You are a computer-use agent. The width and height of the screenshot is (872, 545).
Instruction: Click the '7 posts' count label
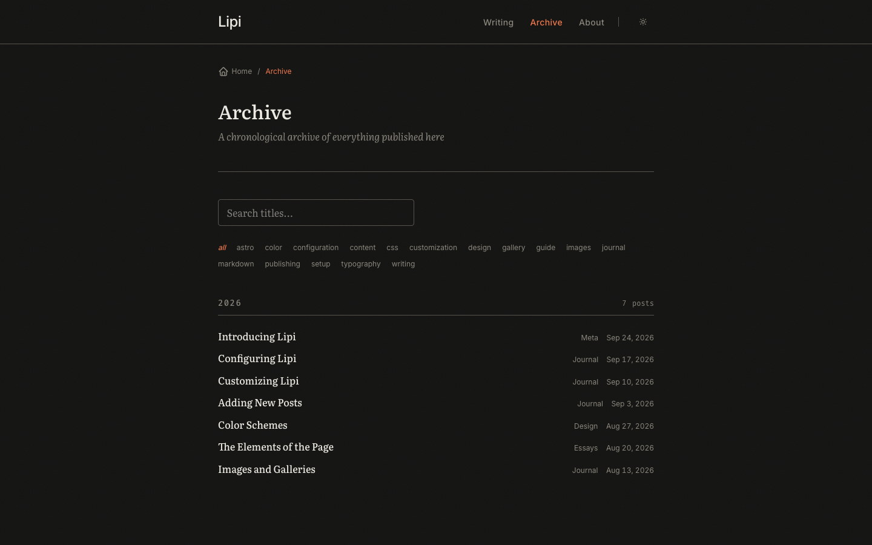pyautogui.click(x=638, y=303)
